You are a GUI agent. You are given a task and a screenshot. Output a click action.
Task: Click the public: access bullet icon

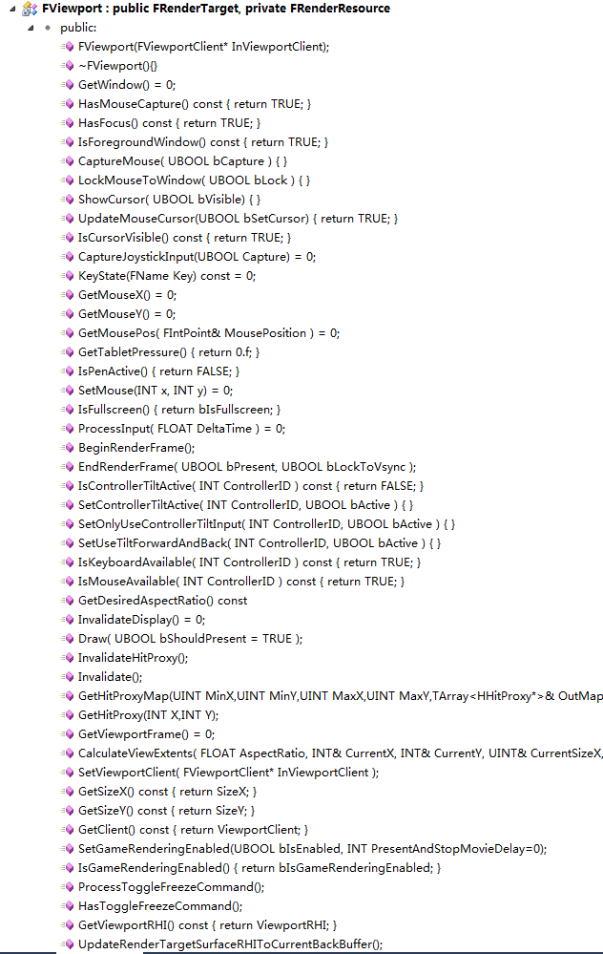pos(48,28)
